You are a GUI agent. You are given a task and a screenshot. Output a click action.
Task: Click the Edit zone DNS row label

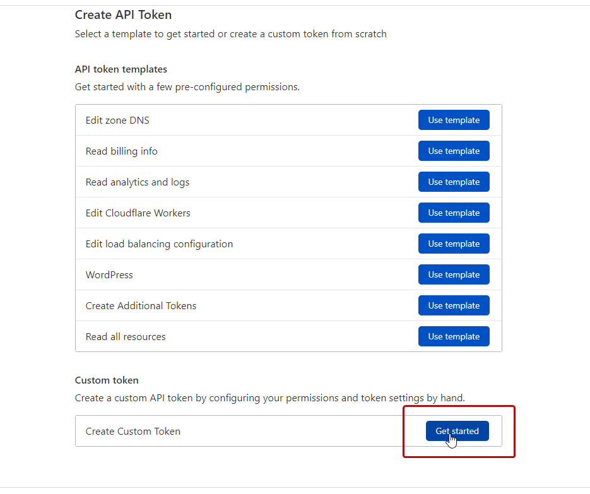(x=117, y=120)
